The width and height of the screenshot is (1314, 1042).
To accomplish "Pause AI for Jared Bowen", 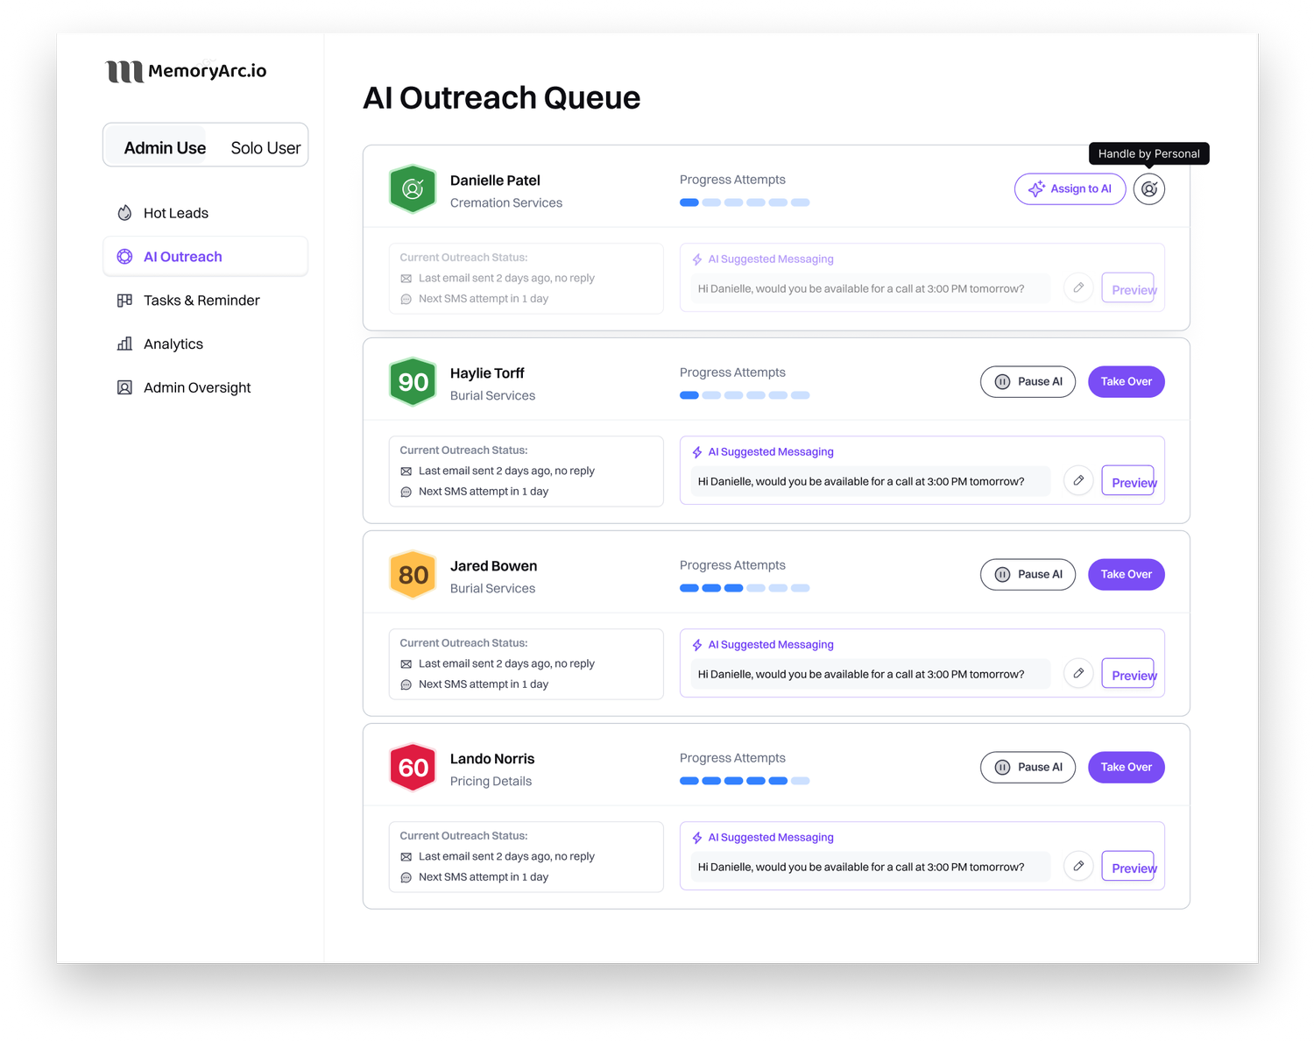I will [x=1028, y=575].
